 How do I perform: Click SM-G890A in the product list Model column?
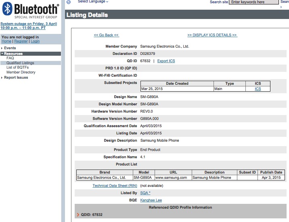pyautogui.click(x=144, y=178)
